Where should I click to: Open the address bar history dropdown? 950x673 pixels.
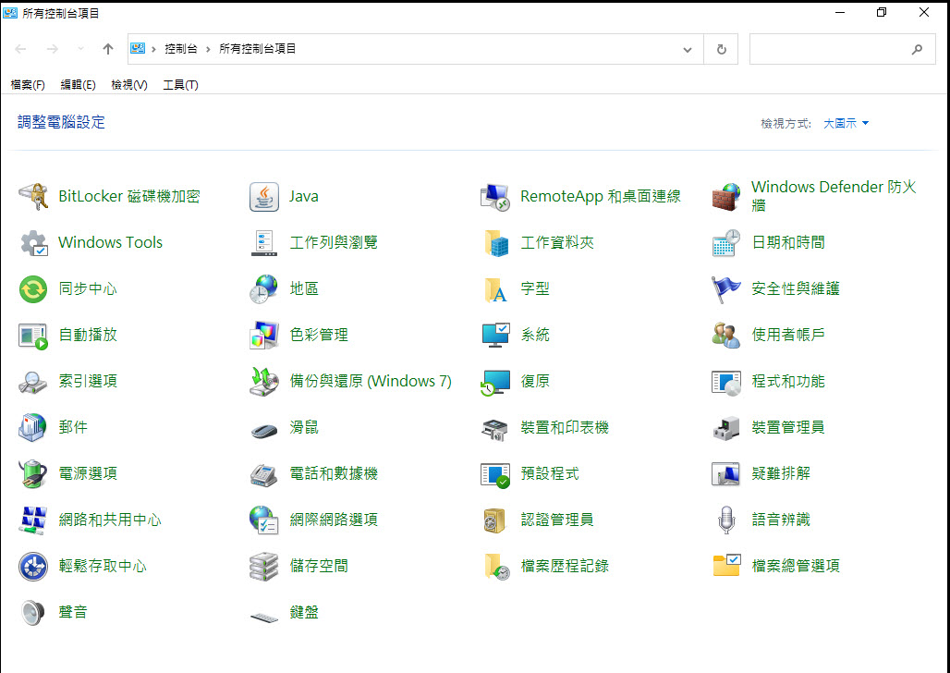tap(687, 48)
